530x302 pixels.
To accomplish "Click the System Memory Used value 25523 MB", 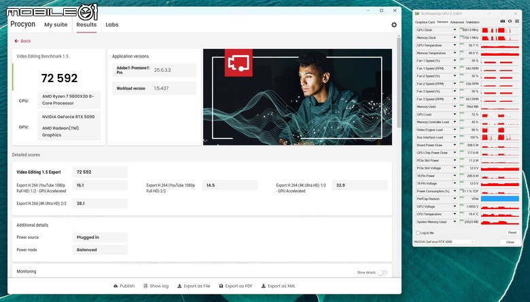I will [x=472, y=222].
